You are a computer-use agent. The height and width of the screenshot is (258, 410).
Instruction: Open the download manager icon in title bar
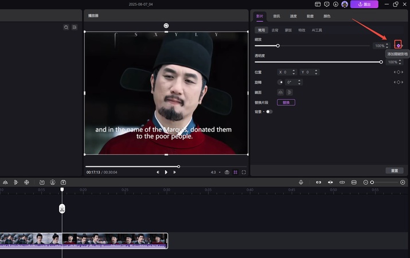(335, 4)
